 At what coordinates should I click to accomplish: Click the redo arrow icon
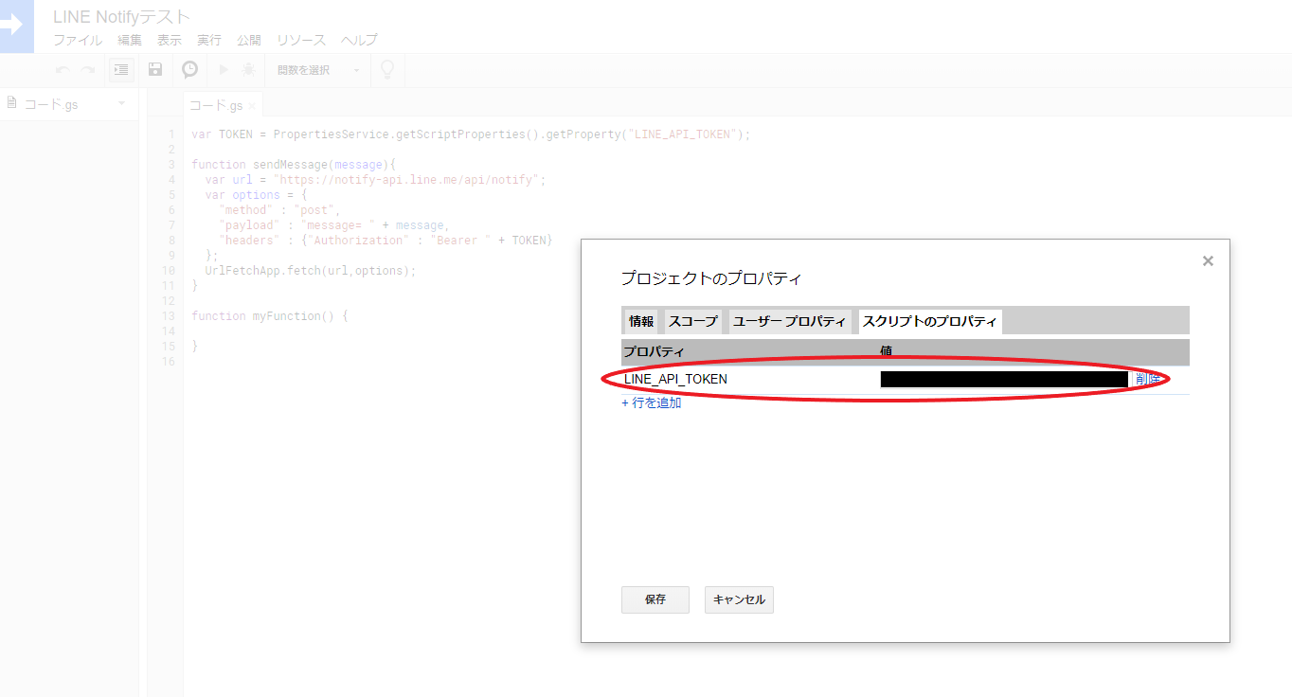(88, 70)
